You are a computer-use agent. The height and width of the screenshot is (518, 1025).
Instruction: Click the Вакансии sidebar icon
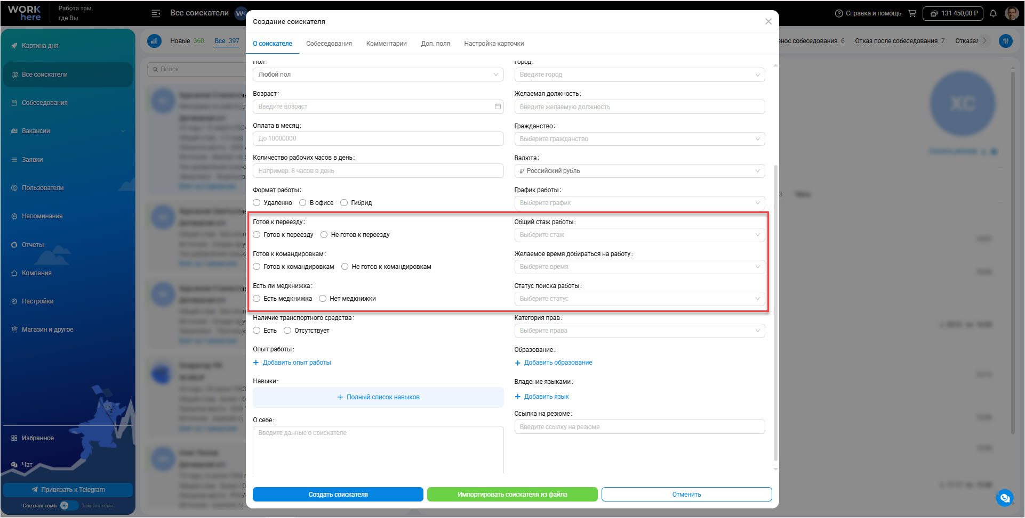tap(14, 131)
